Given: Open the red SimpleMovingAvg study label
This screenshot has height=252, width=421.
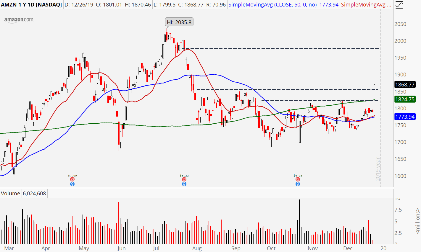Looking at the screenshot, I should click(x=366, y=5).
